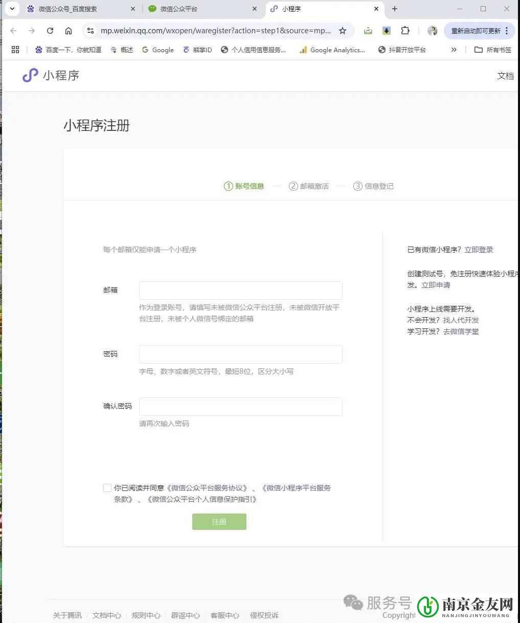Click the 重新启动即可更新 update pill

tap(476, 31)
